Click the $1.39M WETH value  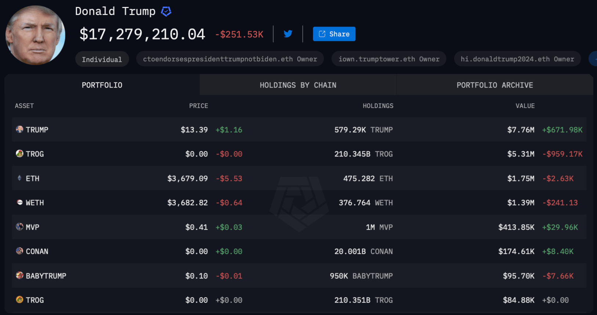pos(521,203)
